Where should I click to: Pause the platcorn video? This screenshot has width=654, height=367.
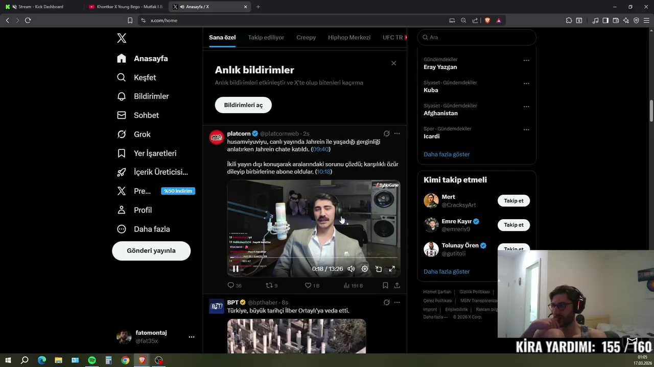235,269
